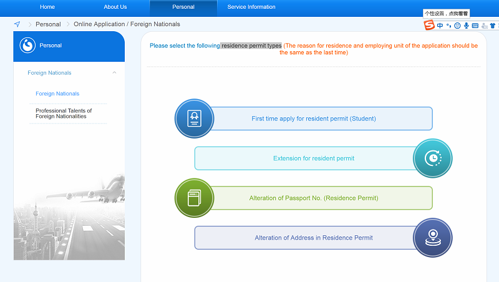Click the orange note about reason for residence
Viewport: 499px width, 282px height.
click(x=379, y=49)
